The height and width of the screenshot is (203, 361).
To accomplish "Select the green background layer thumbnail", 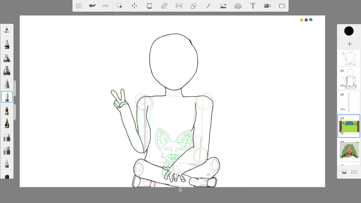I will point(349,126).
